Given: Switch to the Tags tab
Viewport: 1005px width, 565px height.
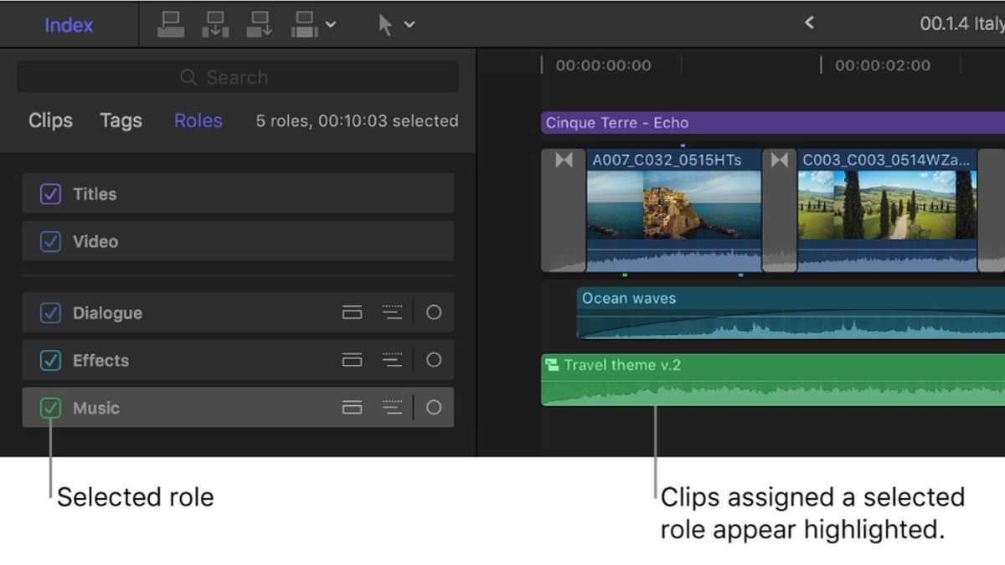Looking at the screenshot, I should [120, 121].
